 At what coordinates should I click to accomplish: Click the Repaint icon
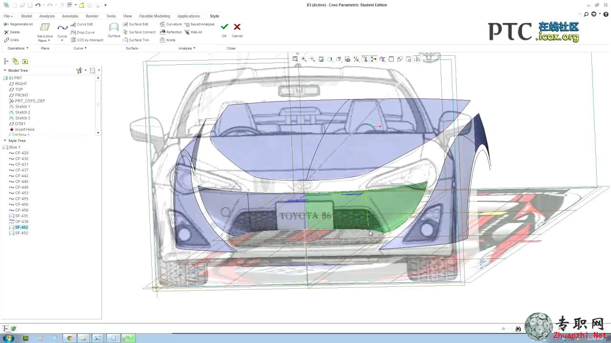321,59
